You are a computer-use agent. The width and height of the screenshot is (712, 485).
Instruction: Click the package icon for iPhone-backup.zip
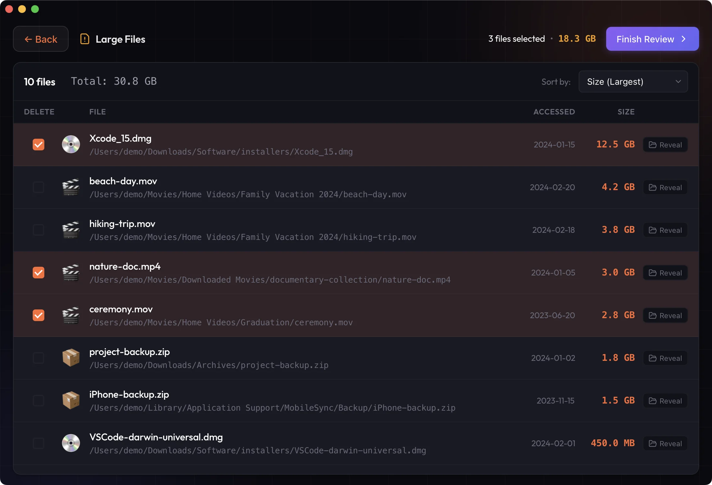(71, 401)
